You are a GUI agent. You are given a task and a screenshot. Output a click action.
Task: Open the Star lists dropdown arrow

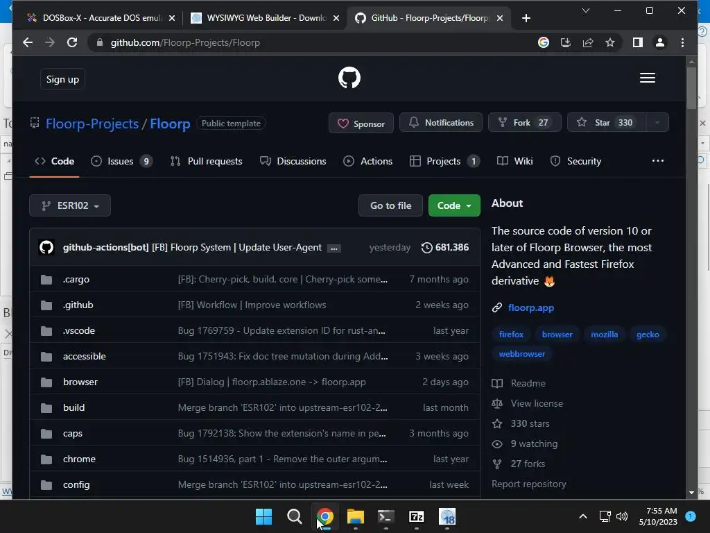657,122
